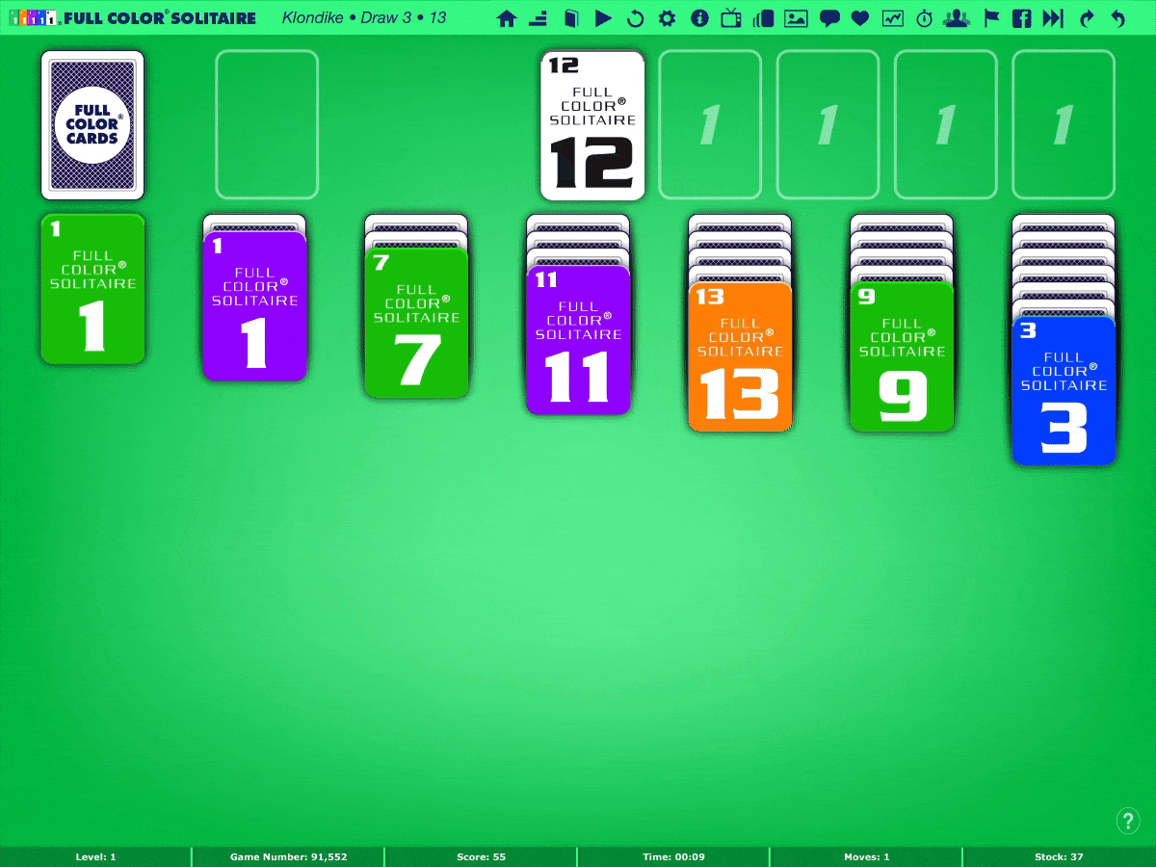Redo move with right curved arrow
The width and height of the screenshot is (1156, 867).
pyautogui.click(x=1087, y=18)
